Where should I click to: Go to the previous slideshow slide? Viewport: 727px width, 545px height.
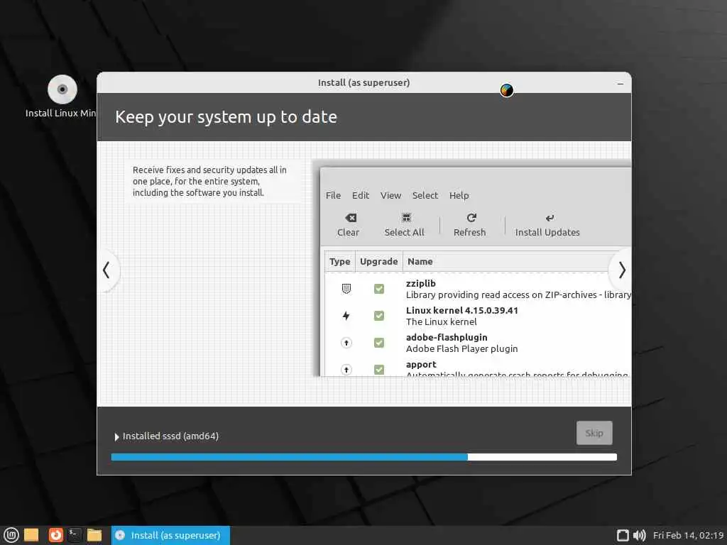click(x=106, y=270)
